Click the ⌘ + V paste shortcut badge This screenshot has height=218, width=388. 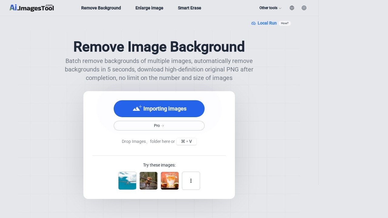pyautogui.click(x=186, y=141)
